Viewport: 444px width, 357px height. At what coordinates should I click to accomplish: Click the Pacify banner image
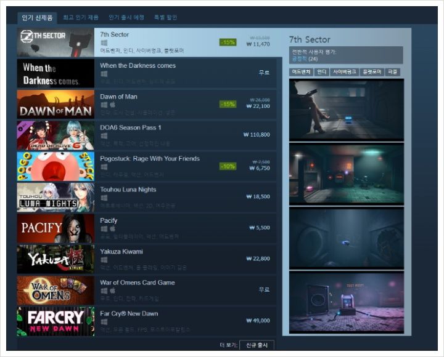click(x=55, y=228)
